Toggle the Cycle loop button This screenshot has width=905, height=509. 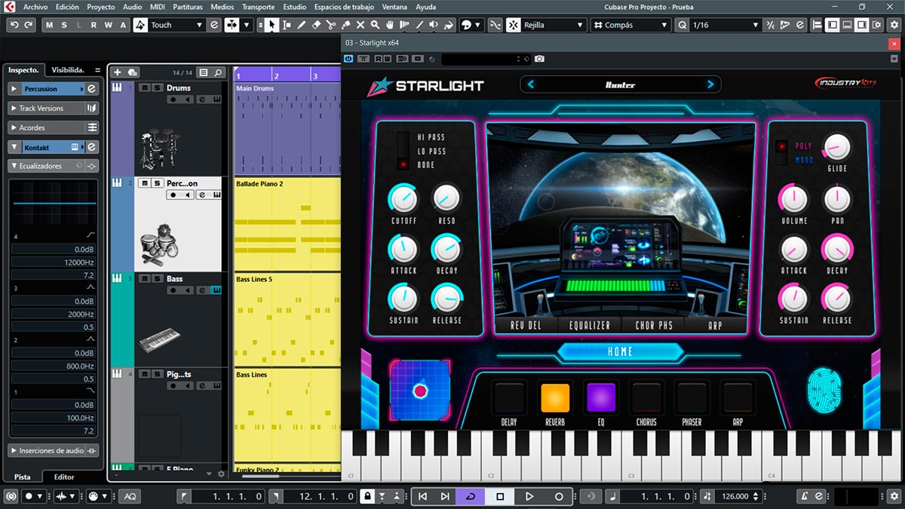coord(471,496)
